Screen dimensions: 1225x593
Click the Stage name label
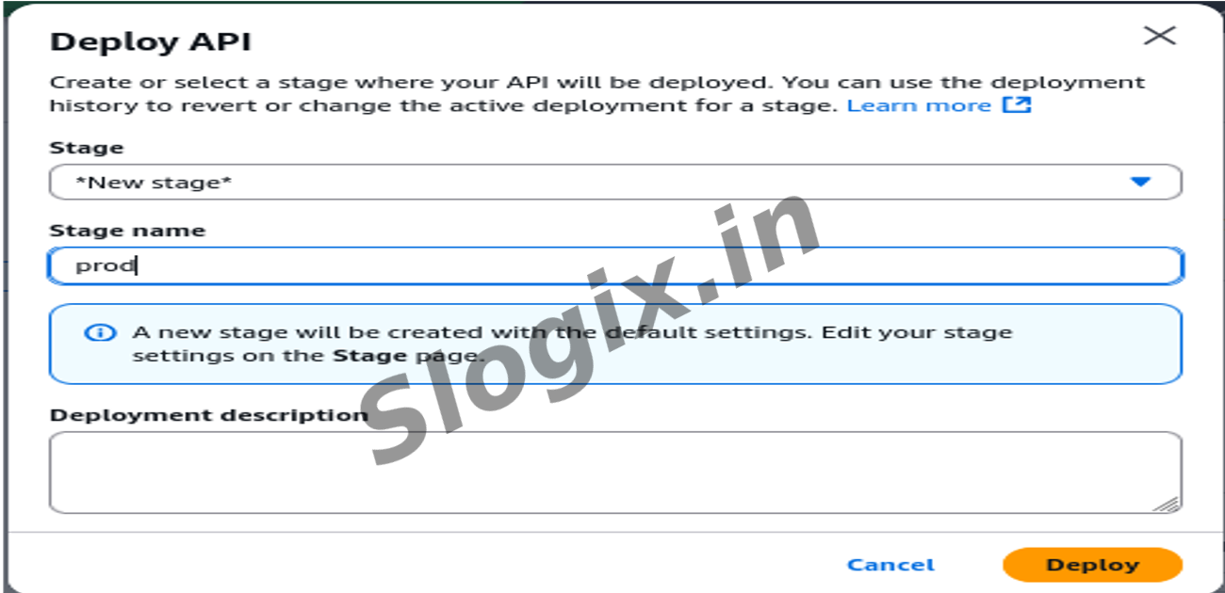coord(126,231)
